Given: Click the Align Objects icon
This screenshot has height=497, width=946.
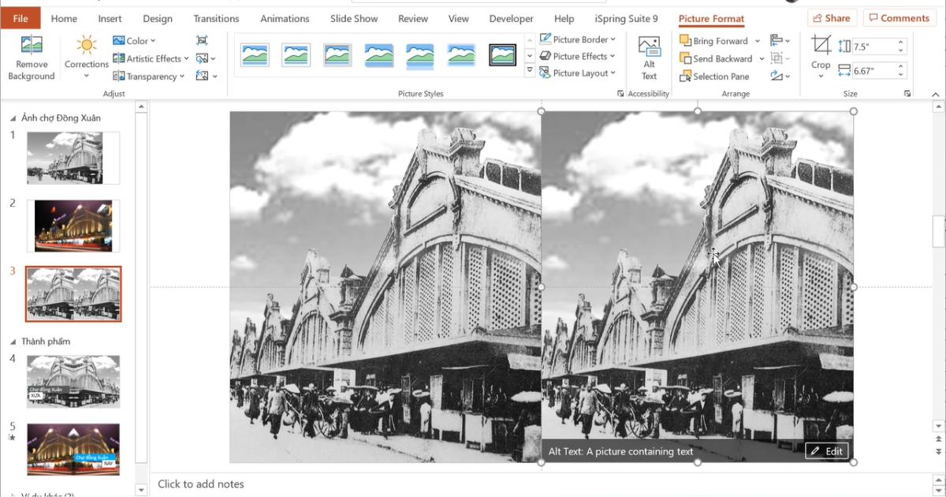Looking at the screenshot, I should pyautogui.click(x=777, y=40).
